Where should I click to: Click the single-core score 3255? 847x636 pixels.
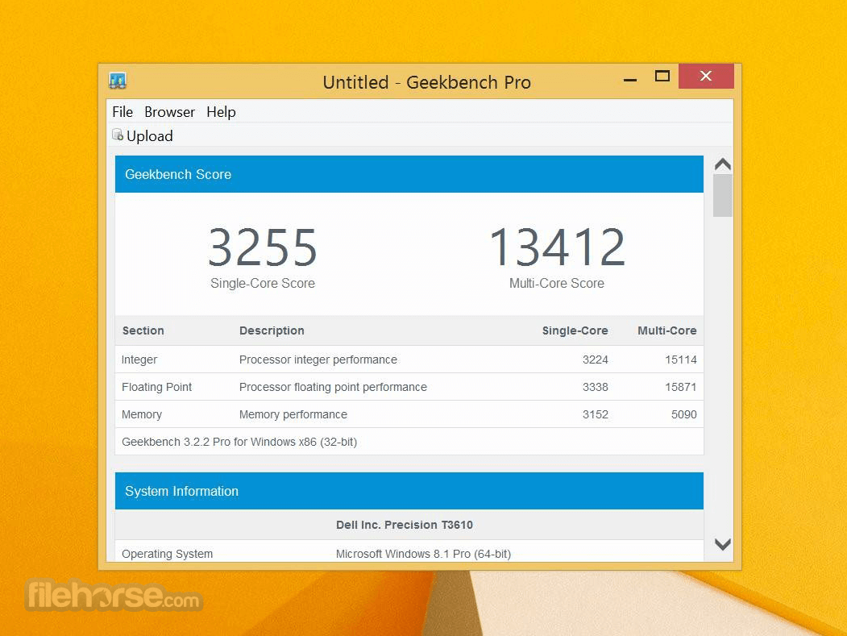(x=263, y=247)
